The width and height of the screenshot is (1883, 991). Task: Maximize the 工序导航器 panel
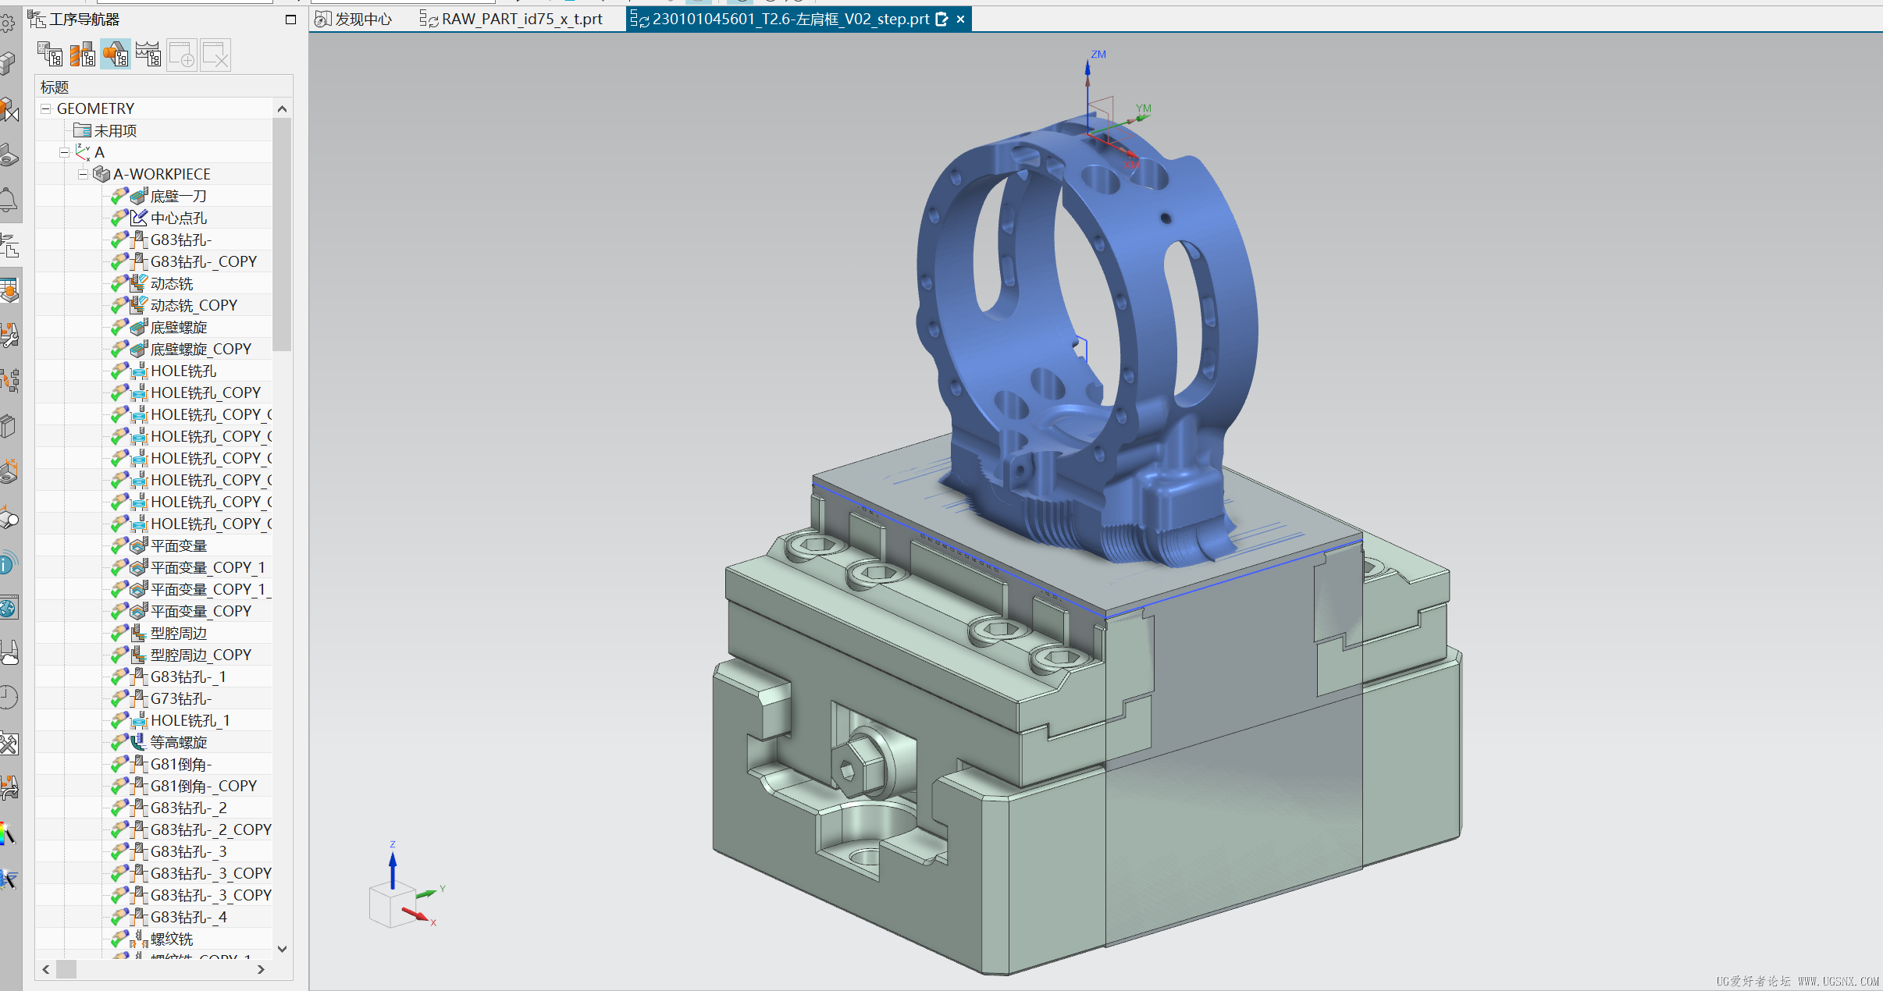coord(291,20)
